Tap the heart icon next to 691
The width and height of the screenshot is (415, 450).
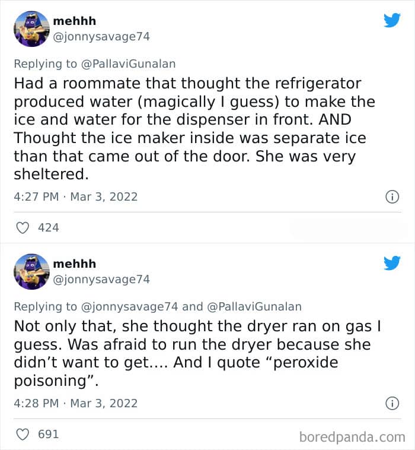tap(23, 435)
